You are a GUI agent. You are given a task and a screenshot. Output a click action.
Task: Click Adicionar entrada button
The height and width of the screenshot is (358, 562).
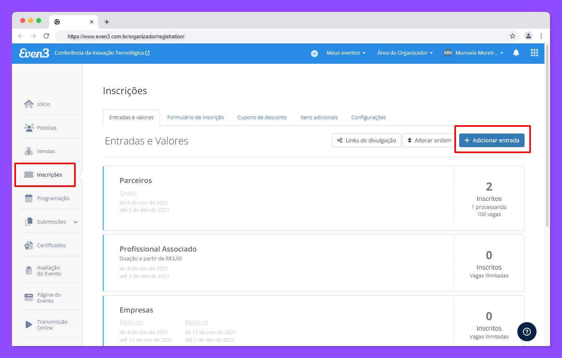pyautogui.click(x=492, y=140)
